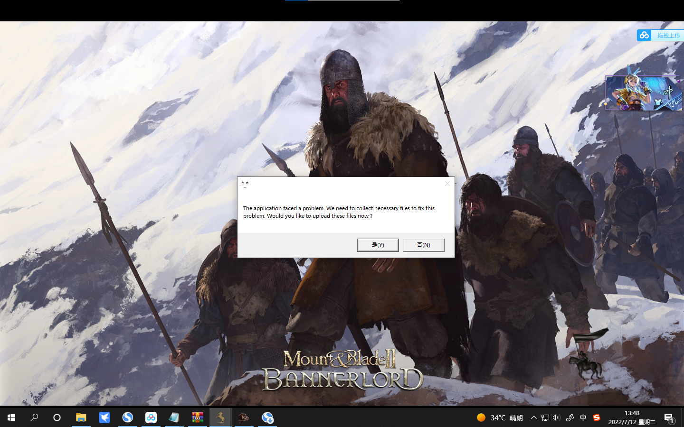684x427 pixels.
Task: Open the Sogou input method tray icon
Action: tap(597, 418)
